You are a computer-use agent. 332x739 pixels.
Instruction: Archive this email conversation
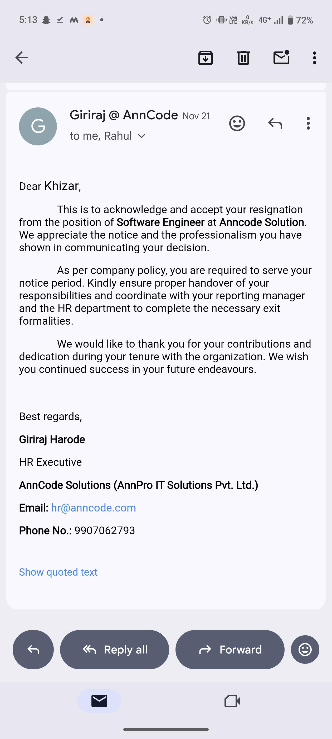[205, 58]
